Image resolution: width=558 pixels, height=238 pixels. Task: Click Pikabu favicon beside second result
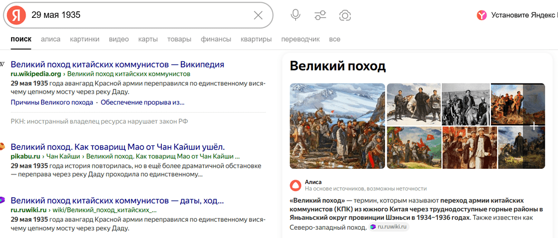(x=2, y=147)
